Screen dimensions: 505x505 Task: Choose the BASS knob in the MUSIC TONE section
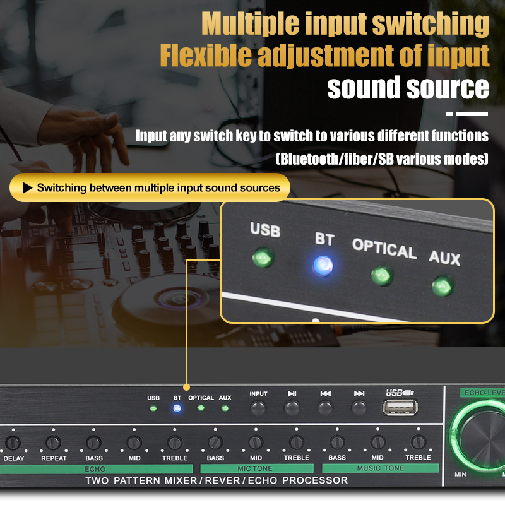click(337, 443)
